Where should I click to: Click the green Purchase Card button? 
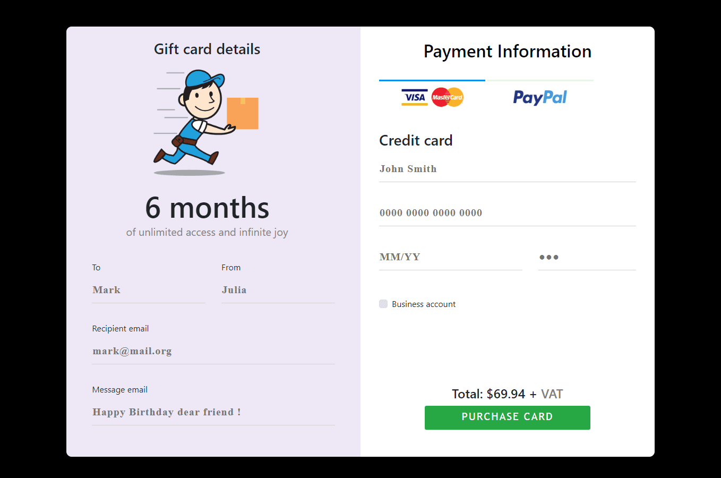(x=507, y=417)
